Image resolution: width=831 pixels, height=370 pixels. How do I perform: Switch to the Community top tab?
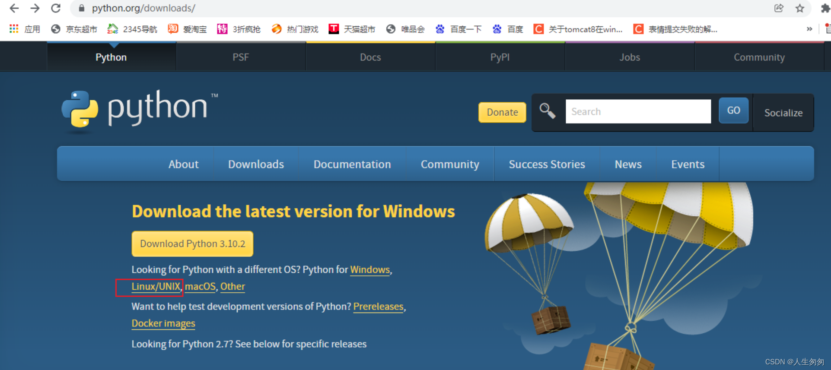click(759, 57)
